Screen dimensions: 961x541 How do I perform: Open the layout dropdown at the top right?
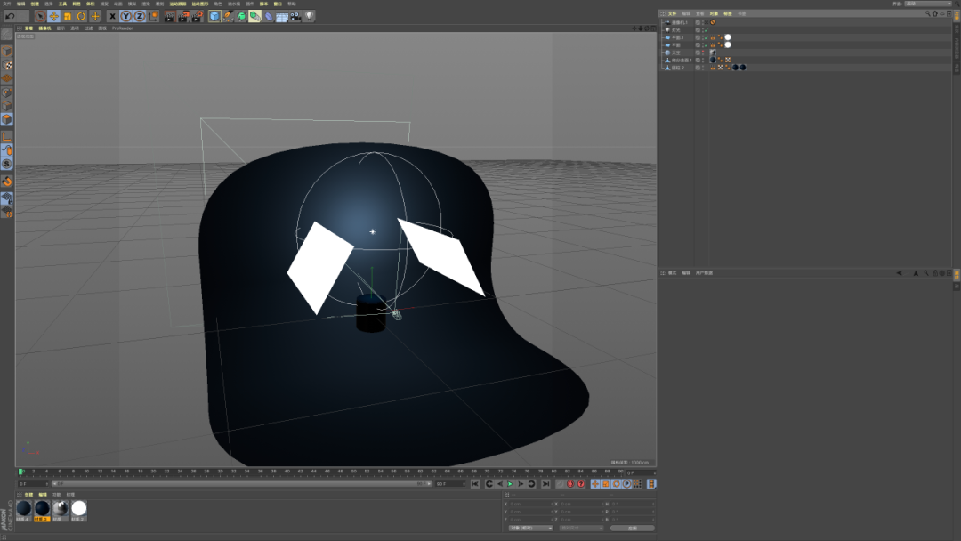[928, 4]
